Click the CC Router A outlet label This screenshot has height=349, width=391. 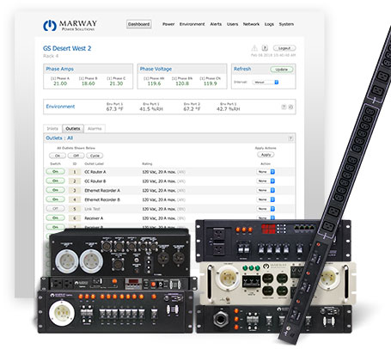point(95,172)
